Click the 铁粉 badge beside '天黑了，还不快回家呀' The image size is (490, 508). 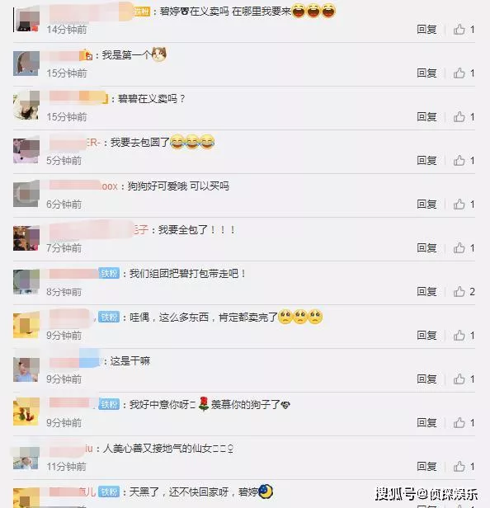[x=109, y=492]
